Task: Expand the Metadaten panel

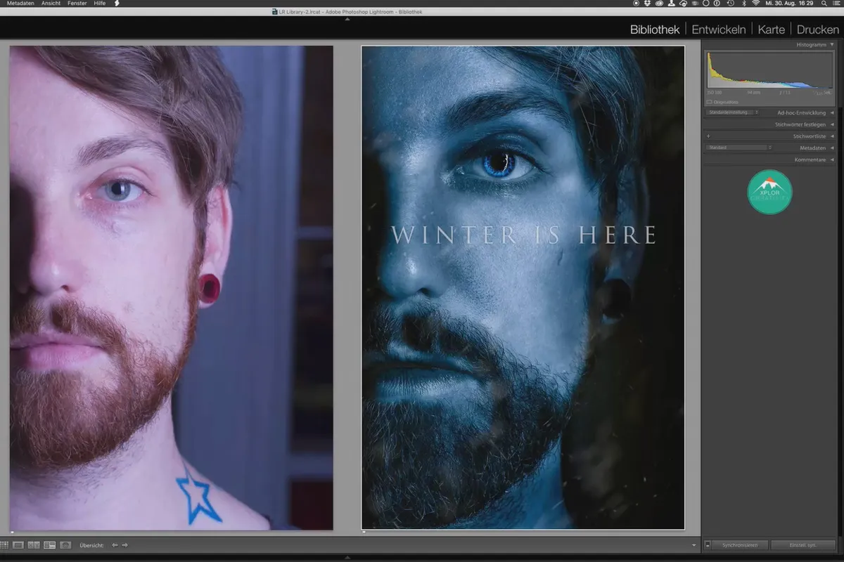Action: pos(832,148)
